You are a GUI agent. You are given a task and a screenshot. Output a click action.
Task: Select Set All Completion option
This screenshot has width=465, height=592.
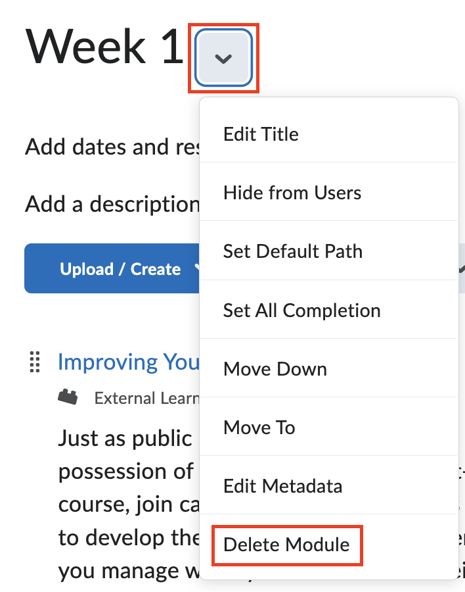click(301, 310)
